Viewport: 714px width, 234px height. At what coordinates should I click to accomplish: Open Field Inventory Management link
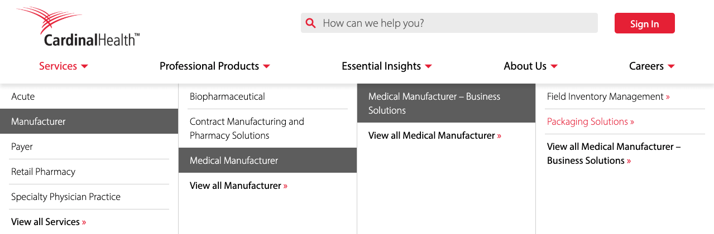608,96
